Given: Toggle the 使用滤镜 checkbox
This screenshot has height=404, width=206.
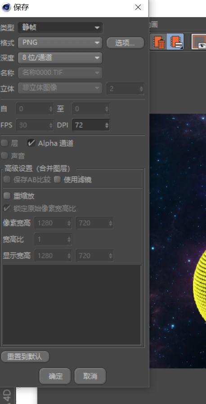Looking at the screenshot, I should point(57,179).
